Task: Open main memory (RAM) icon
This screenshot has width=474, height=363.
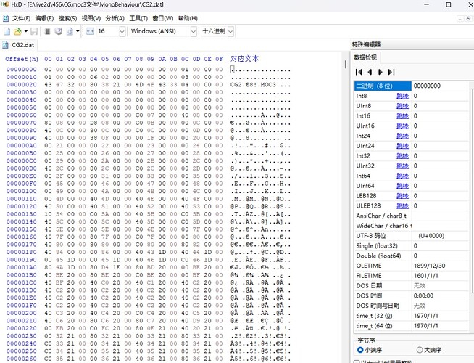Action: (x=47, y=31)
